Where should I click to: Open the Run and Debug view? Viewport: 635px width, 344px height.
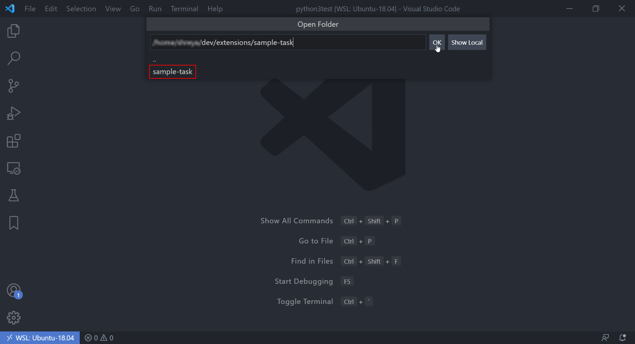click(14, 113)
